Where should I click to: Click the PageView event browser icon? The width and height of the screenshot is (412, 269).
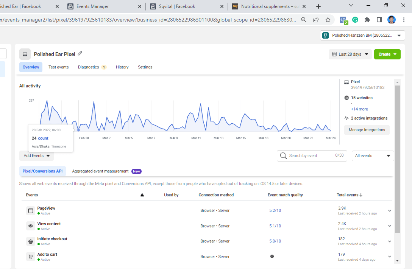point(31,211)
